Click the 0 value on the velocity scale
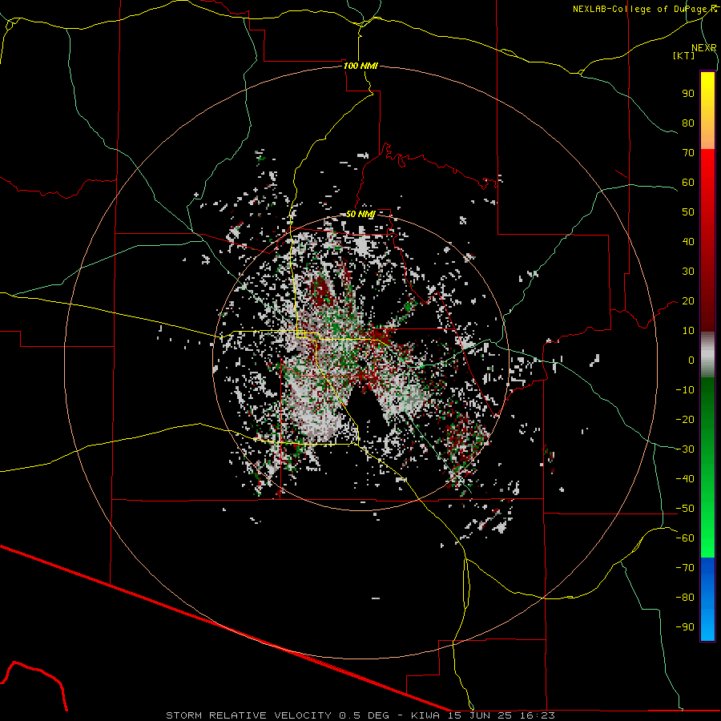This screenshot has width=721, height=721. (691, 360)
